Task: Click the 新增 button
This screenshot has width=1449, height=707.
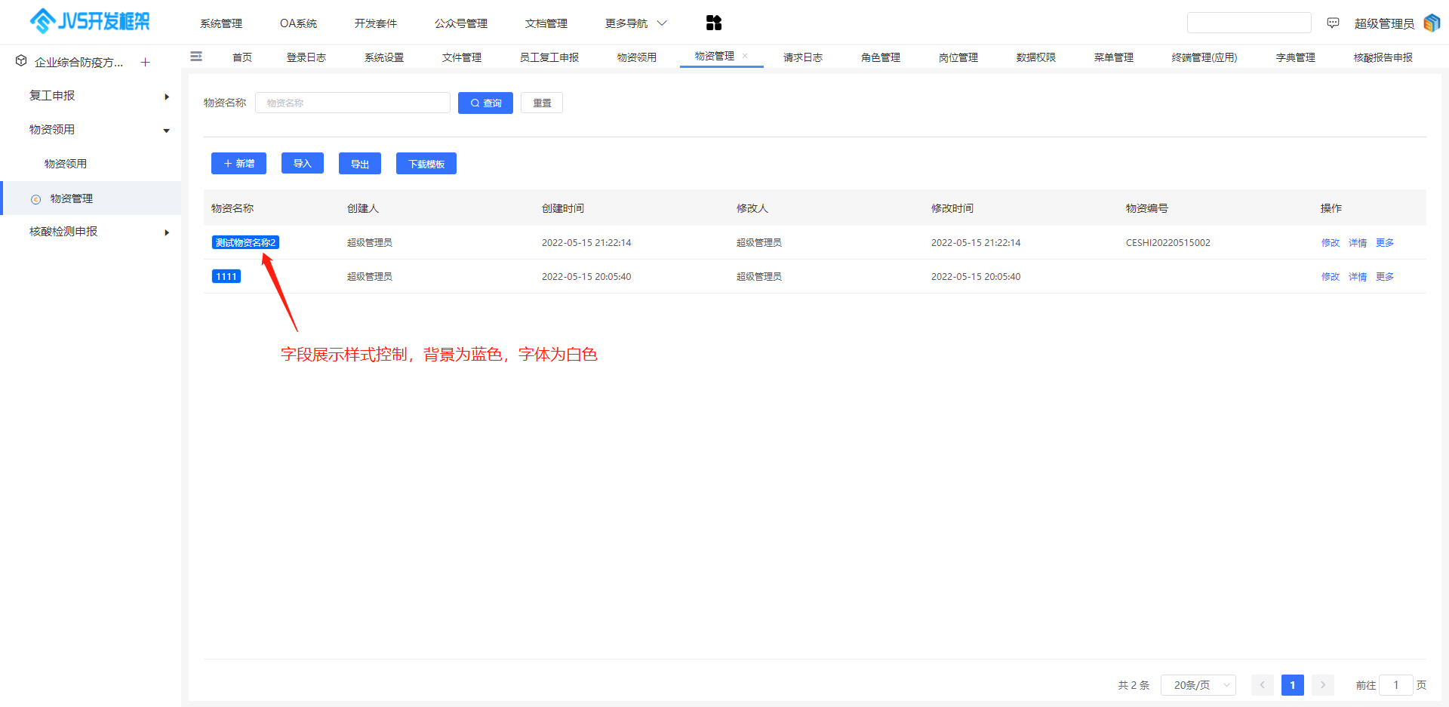Action: 238,163
